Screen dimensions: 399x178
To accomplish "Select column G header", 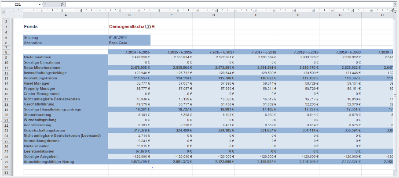I will click(x=340, y=15).
